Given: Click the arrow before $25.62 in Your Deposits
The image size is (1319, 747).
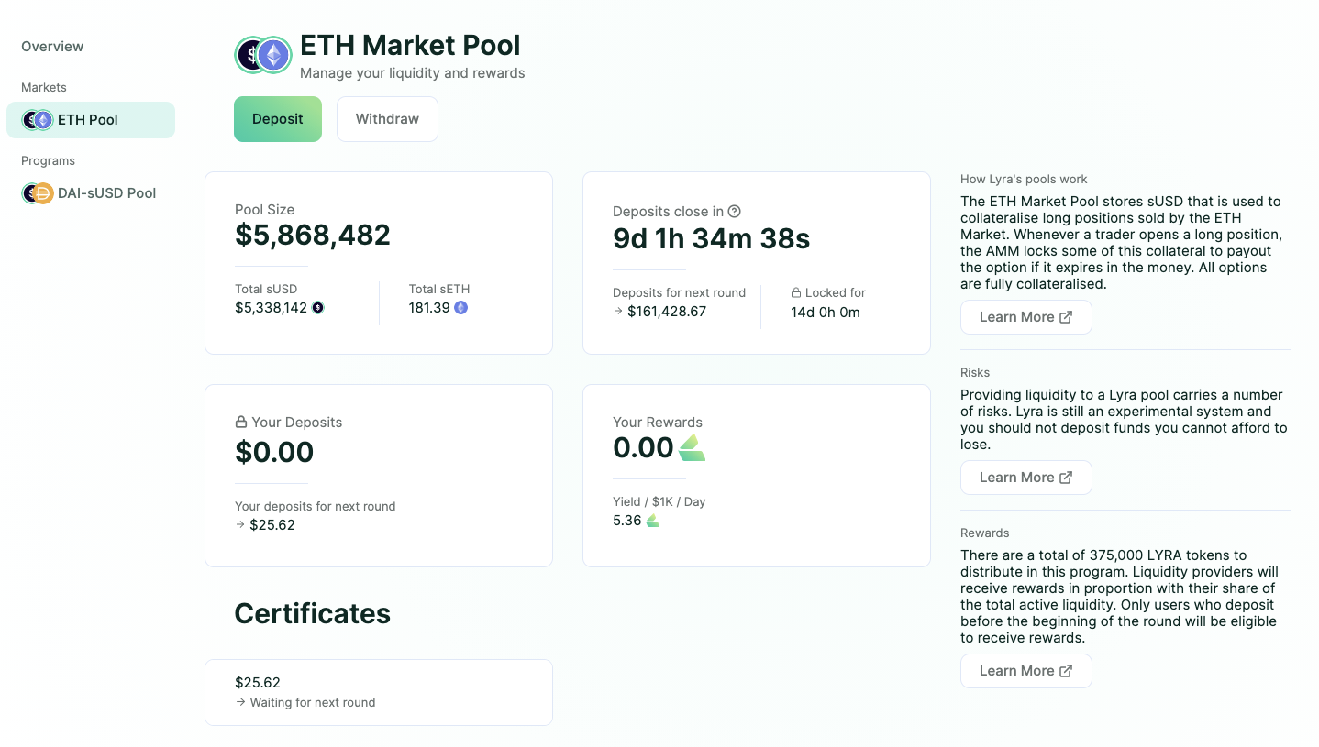Looking at the screenshot, I should click(240, 525).
